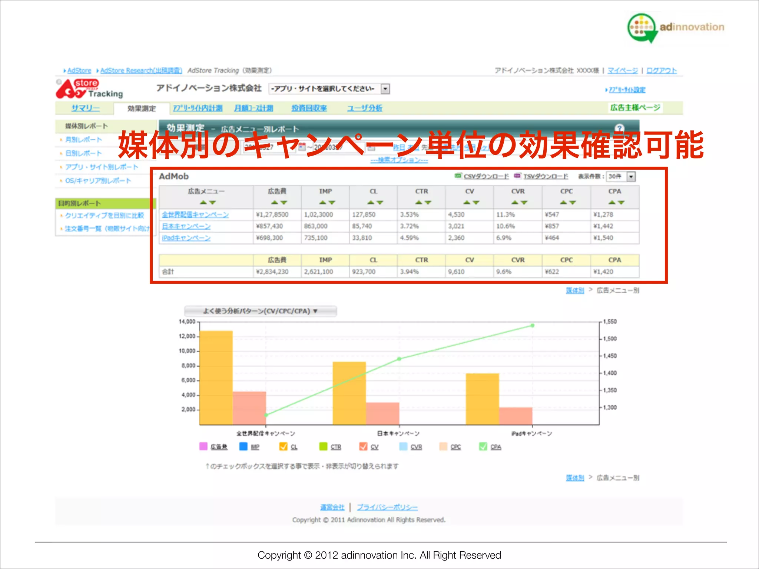
Task: Open the app/site selection dropdown
Action: point(329,89)
